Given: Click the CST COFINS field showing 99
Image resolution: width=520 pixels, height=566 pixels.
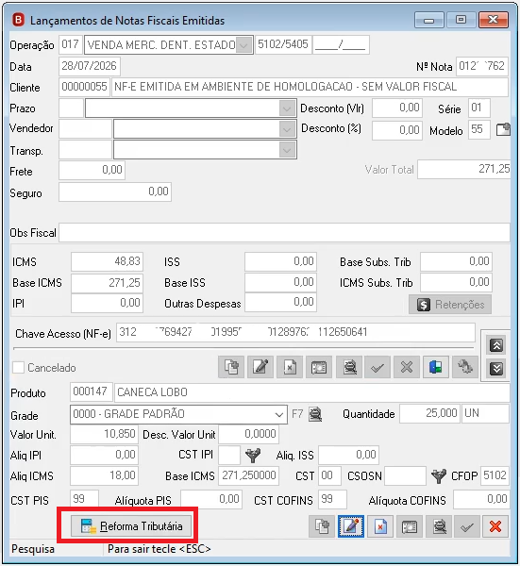Looking at the screenshot, I should click(x=332, y=500).
